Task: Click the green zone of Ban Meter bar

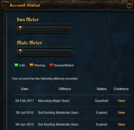Action: (32, 30)
